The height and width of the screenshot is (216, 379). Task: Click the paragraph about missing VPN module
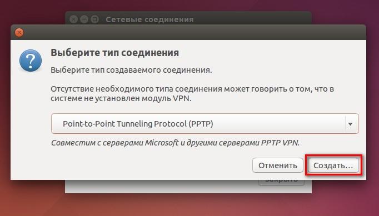coord(192,94)
